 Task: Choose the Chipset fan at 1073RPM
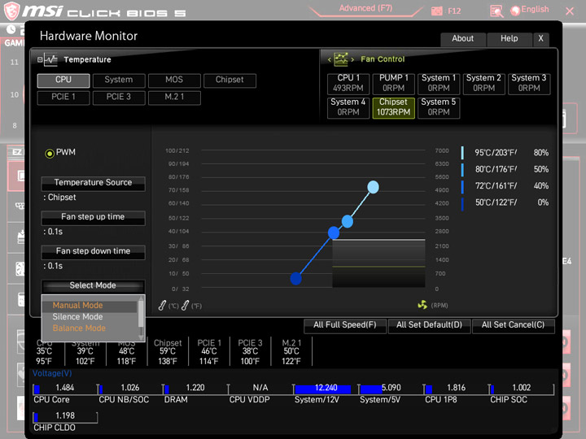pyautogui.click(x=394, y=107)
